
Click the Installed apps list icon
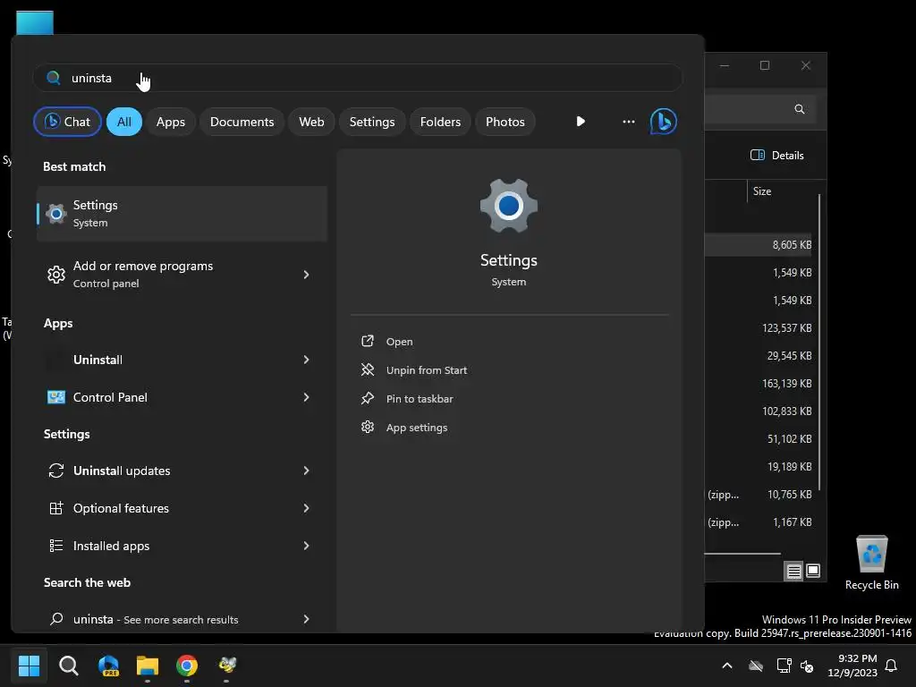coord(56,546)
